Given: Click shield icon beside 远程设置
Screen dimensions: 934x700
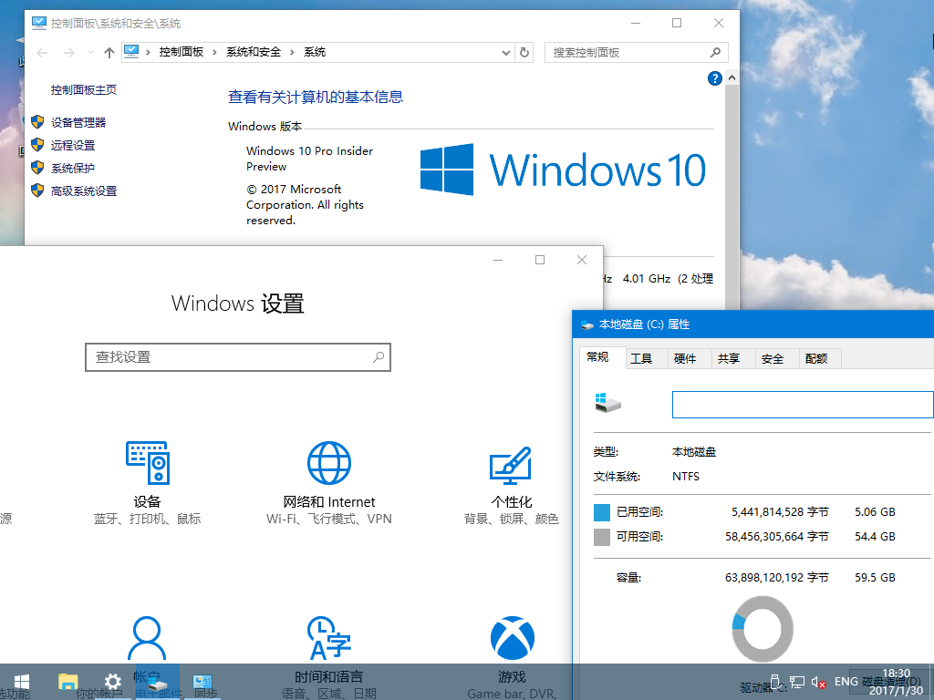Looking at the screenshot, I should (37, 145).
